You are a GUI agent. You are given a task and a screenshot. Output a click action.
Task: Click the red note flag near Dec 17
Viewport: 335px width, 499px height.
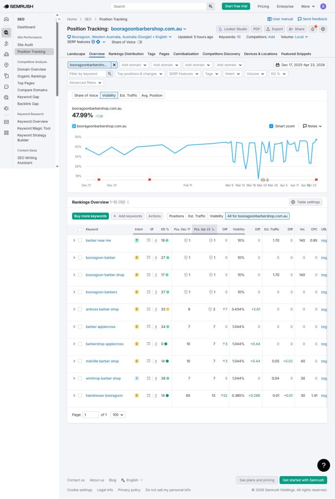[99, 180]
